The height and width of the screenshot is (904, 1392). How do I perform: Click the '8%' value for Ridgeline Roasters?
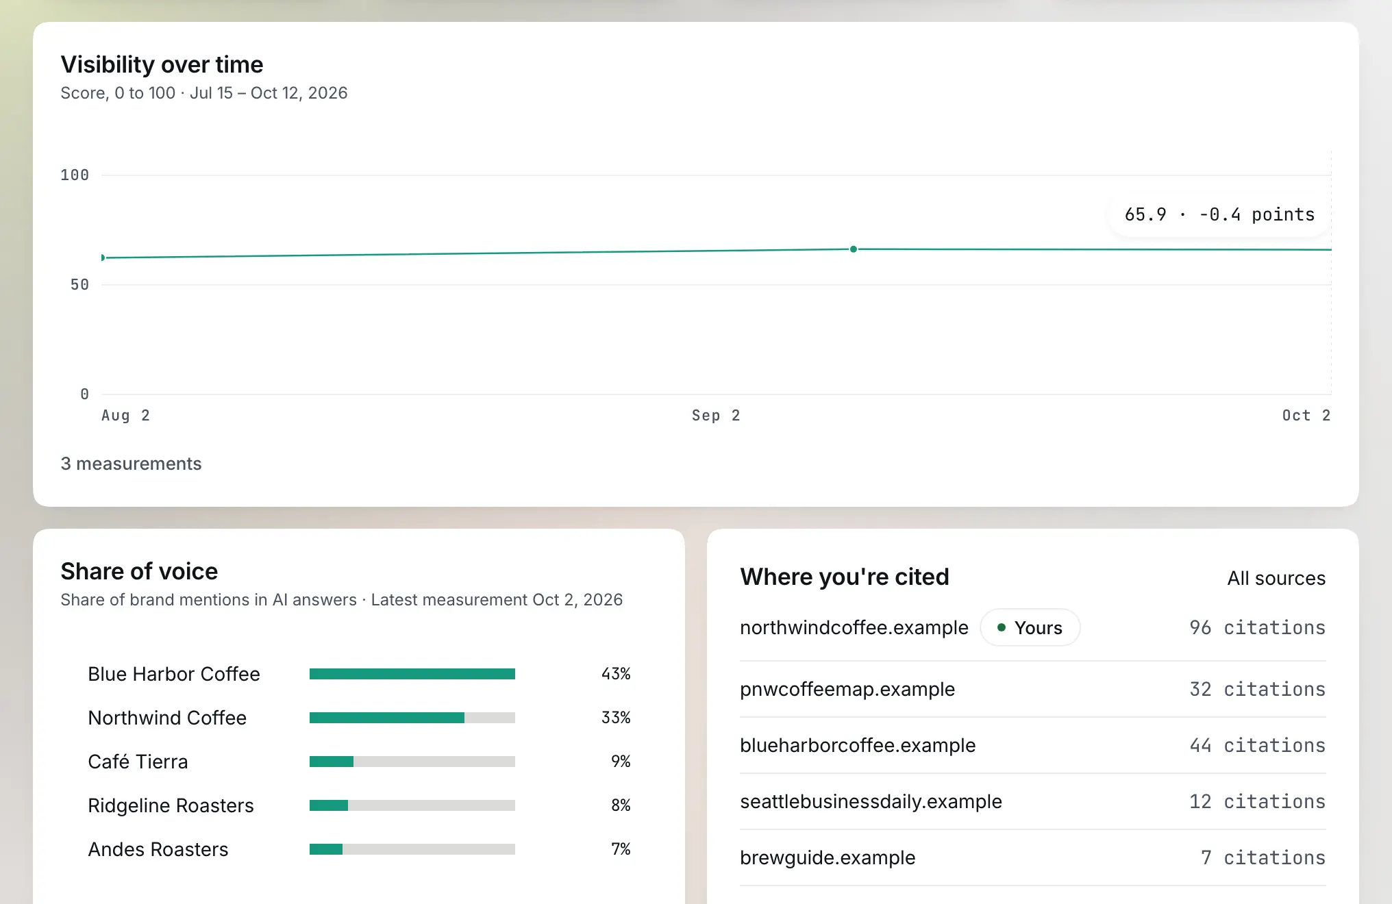point(621,805)
